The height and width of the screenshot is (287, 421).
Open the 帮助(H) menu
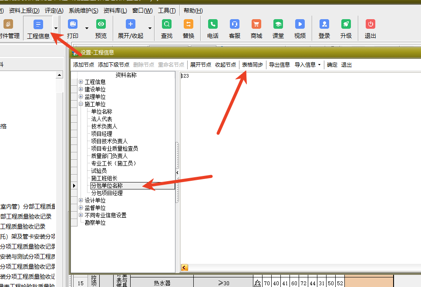click(x=193, y=11)
